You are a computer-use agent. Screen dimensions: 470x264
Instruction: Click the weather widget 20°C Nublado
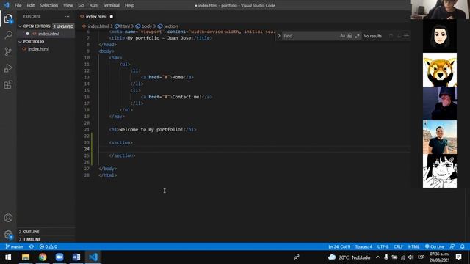[350, 257]
